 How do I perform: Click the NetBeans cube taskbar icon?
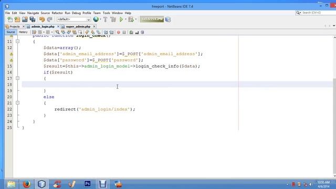[41, 184]
